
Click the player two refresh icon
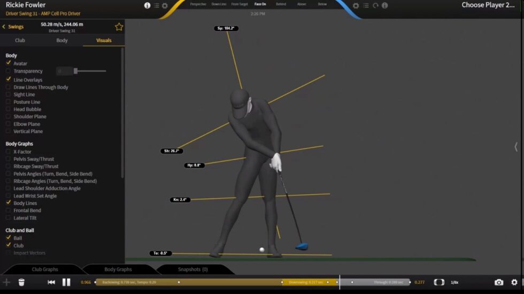pyautogui.click(x=375, y=5)
